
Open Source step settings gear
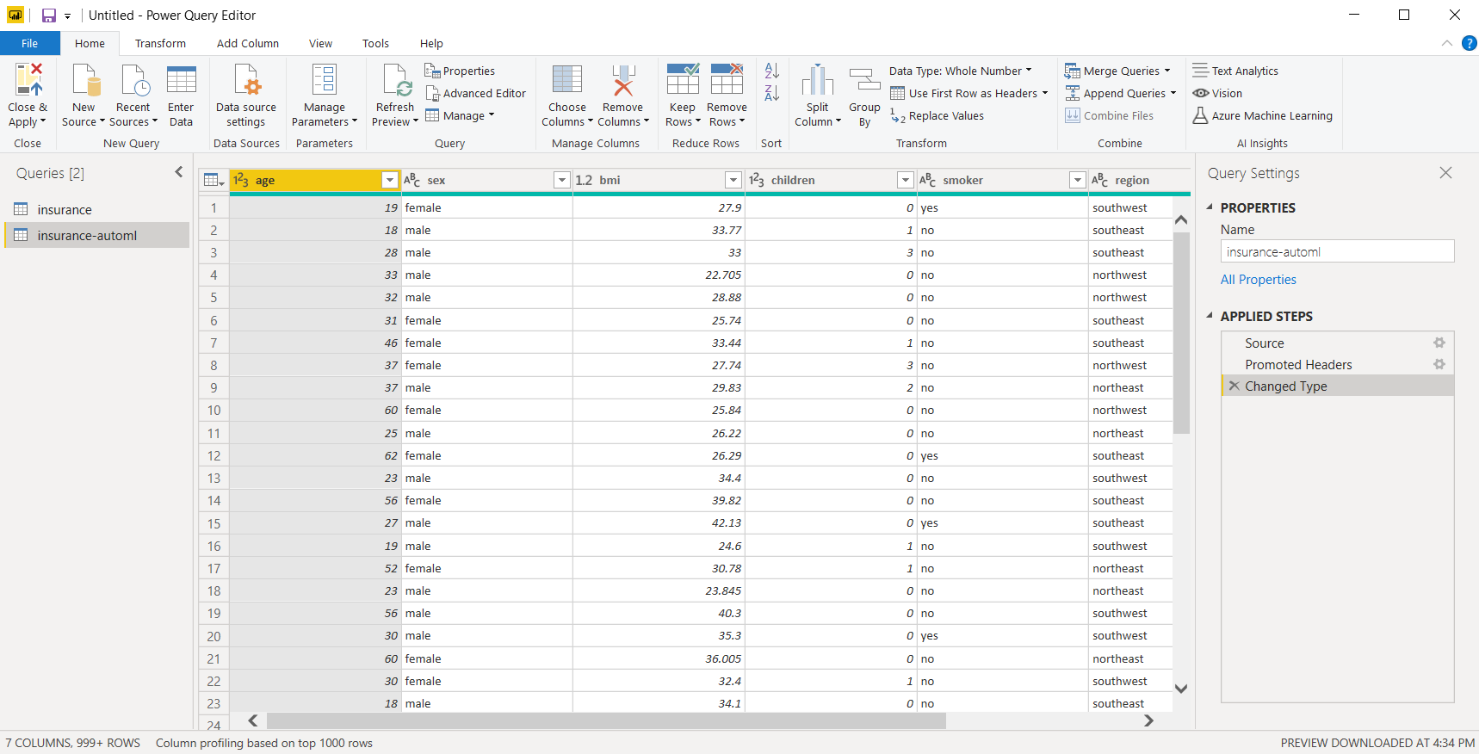(1439, 343)
